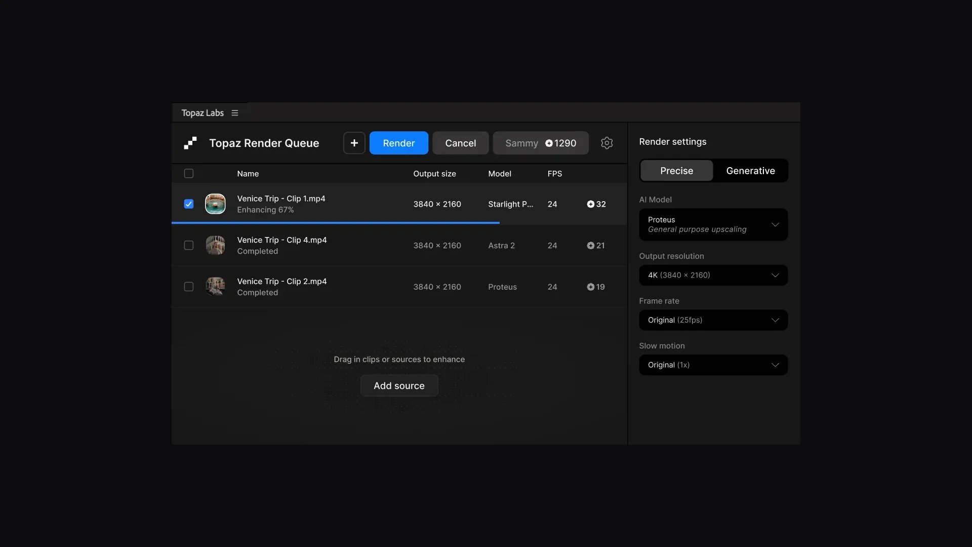Click the Clip 1 enhancing progress bar
The width and height of the screenshot is (972, 547).
click(x=336, y=223)
